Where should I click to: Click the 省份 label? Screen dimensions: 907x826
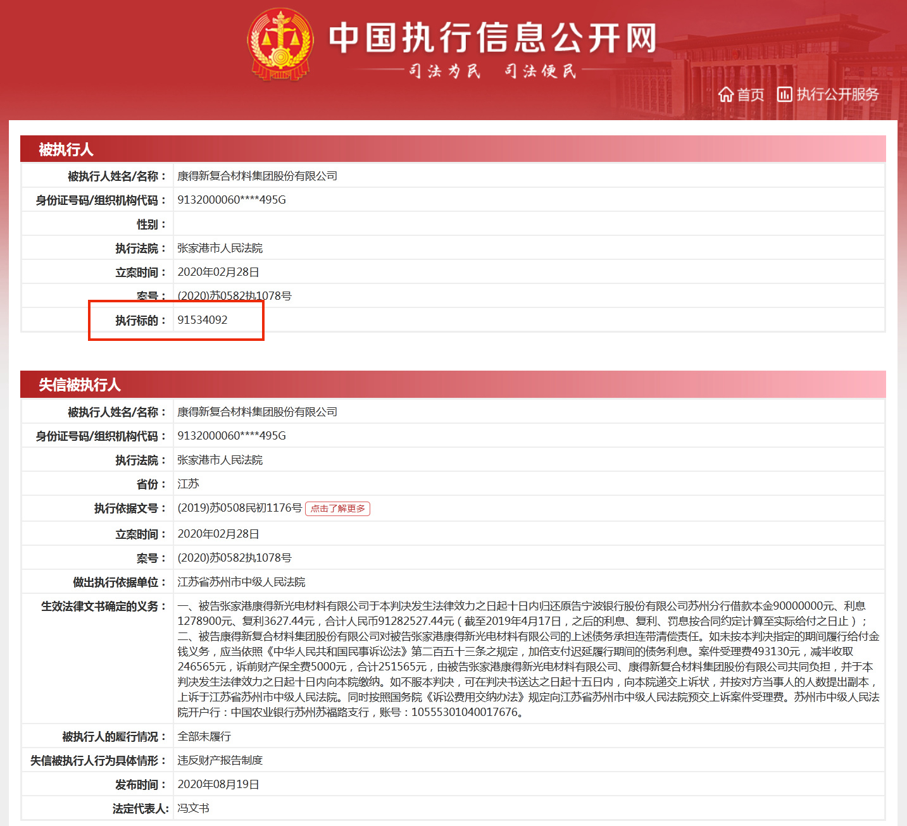coord(151,484)
